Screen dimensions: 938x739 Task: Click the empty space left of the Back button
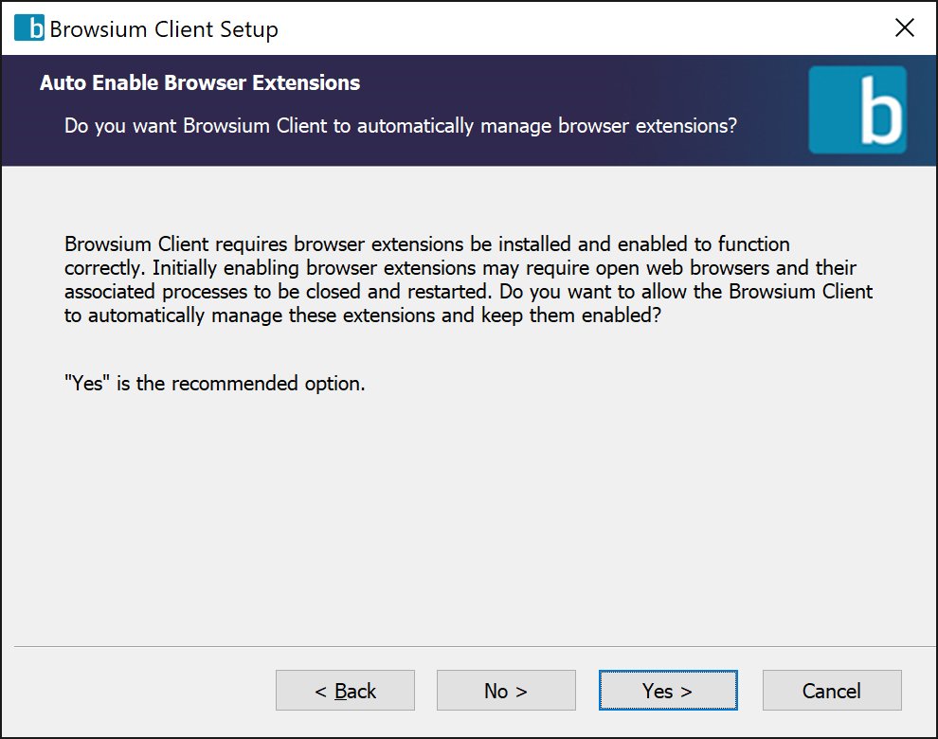coord(142,691)
